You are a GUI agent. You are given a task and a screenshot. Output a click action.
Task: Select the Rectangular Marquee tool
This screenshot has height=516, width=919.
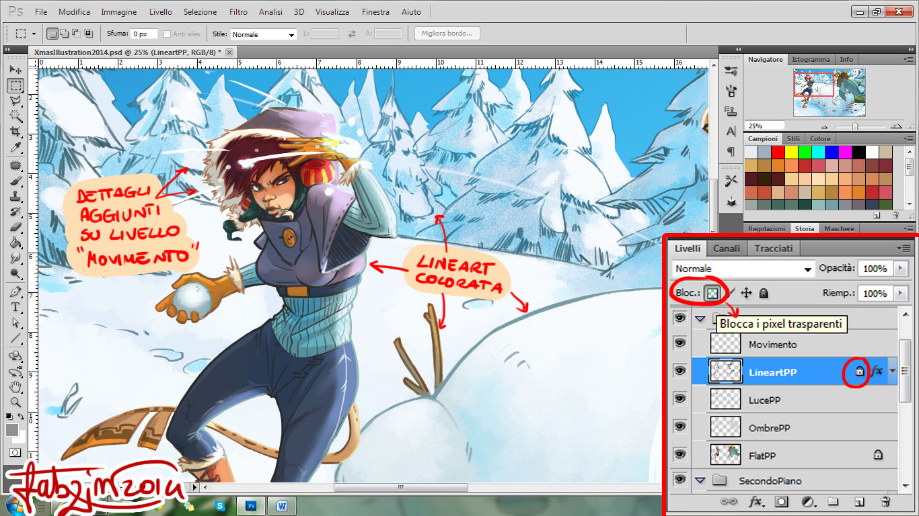click(x=15, y=85)
